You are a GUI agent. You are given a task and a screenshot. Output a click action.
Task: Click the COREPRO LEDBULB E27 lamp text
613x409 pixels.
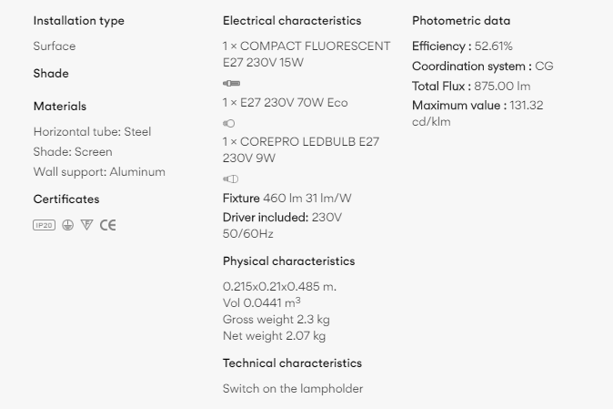(301, 149)
